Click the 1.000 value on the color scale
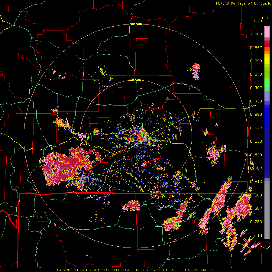This screenshot has height=272, width=272. coord(256,34)
